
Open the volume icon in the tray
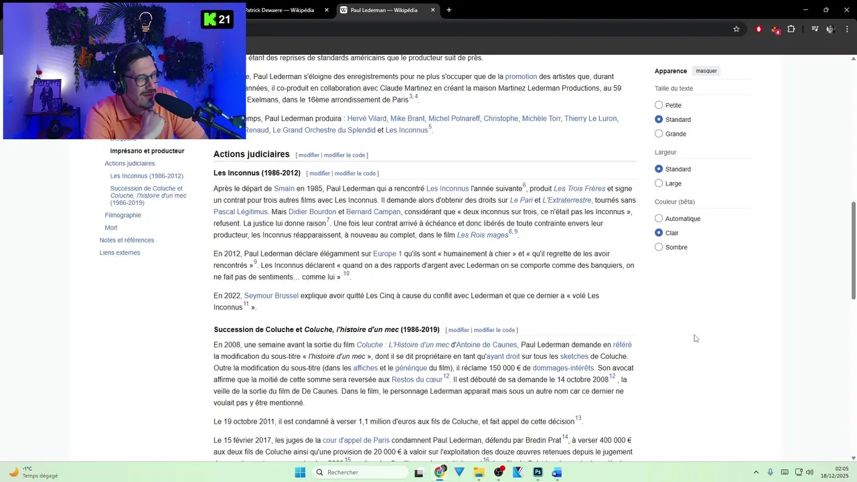(x=809, y=472)
